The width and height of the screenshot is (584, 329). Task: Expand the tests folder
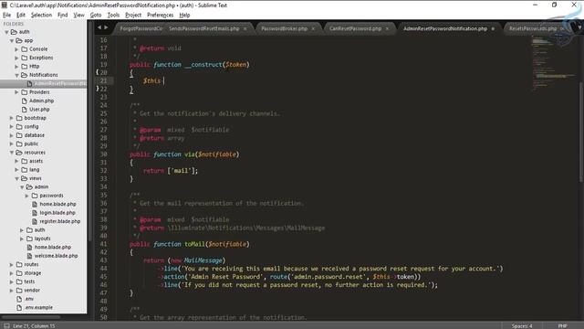click(x=12, y=281)
